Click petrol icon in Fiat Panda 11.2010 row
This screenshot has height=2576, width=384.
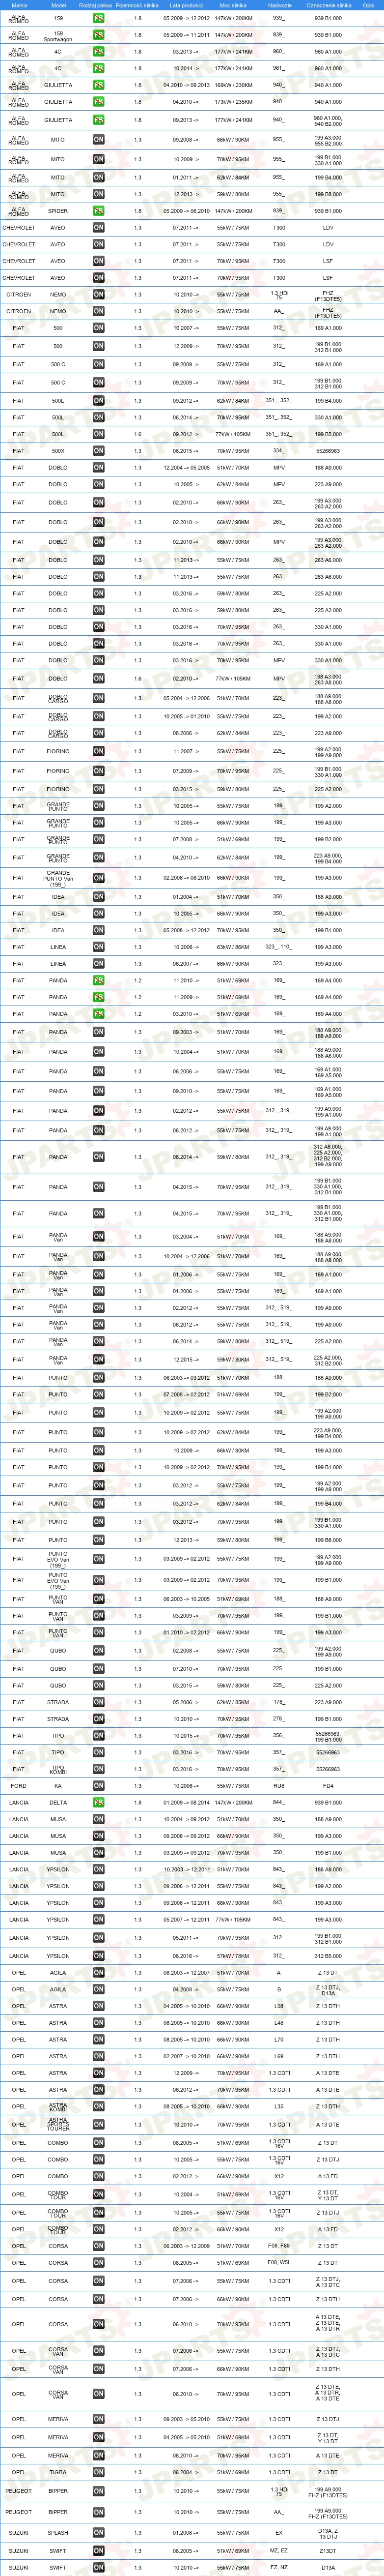tap(98, 981)
